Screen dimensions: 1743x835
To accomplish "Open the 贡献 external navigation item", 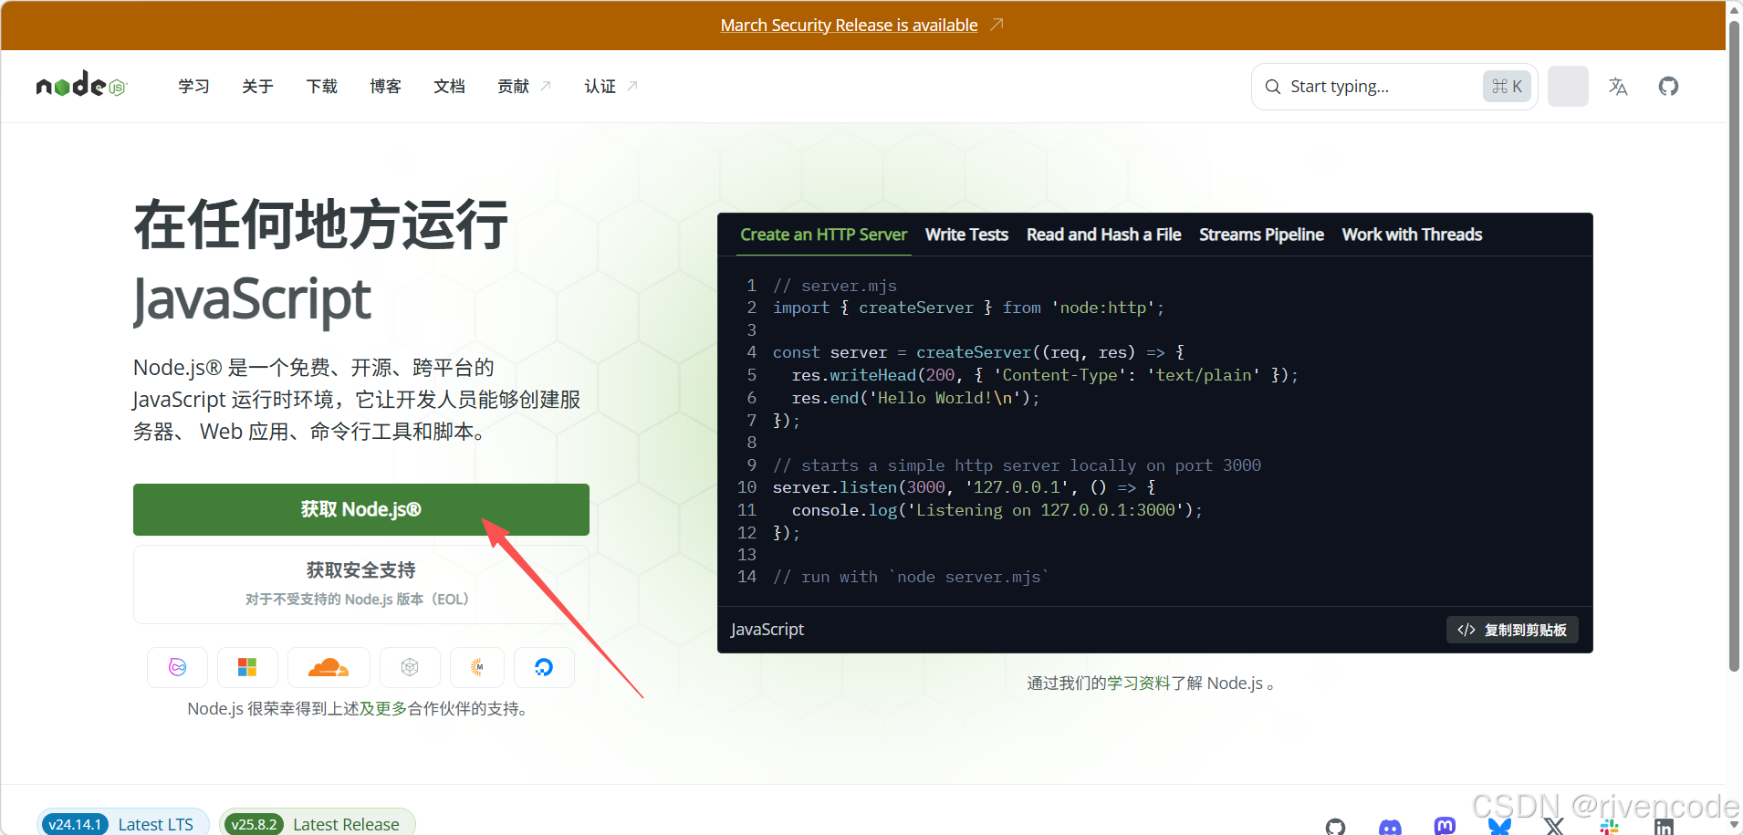I will [524, 87].
